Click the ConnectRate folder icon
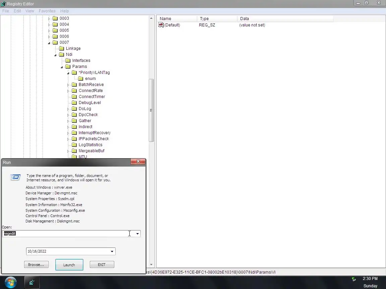 click(x=74, y=91)
